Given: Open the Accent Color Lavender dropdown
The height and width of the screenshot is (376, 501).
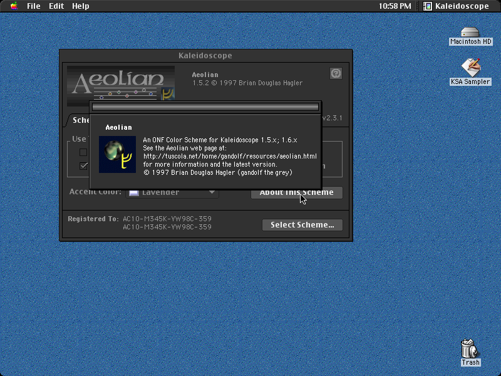Looking at the screenshot, I should (172, 192).
